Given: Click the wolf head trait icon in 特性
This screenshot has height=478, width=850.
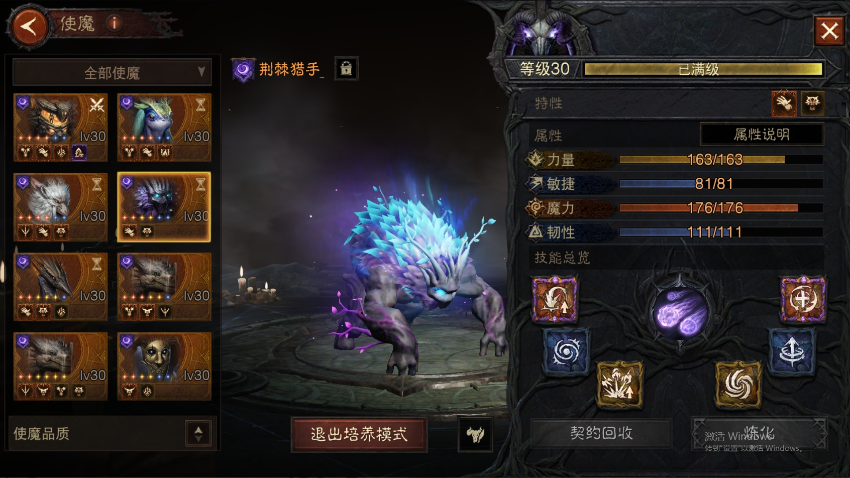Looking at the screenshot, I should pos(812,103).
